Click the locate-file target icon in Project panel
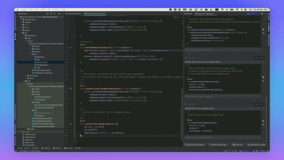Screen dimensions: 284x160 coord(48,14)
